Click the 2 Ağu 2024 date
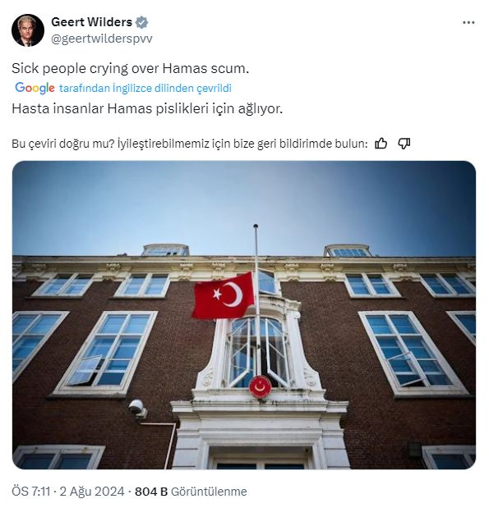Viewport: 489px width, 508px height. point(92,492)
